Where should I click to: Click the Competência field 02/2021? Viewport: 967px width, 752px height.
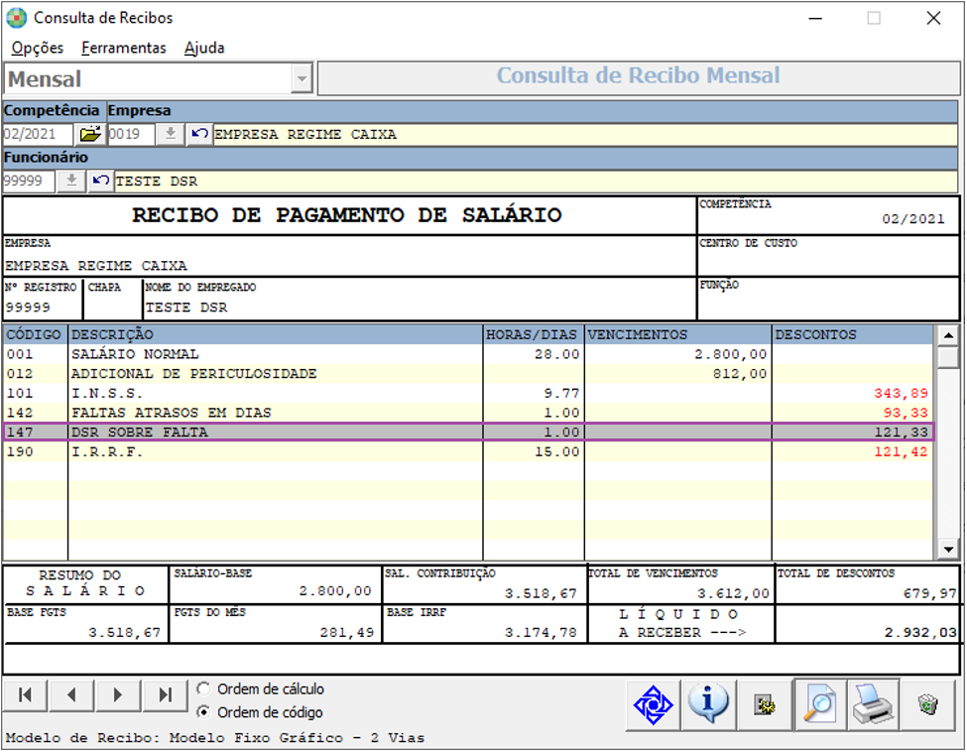tap(38, 134)
